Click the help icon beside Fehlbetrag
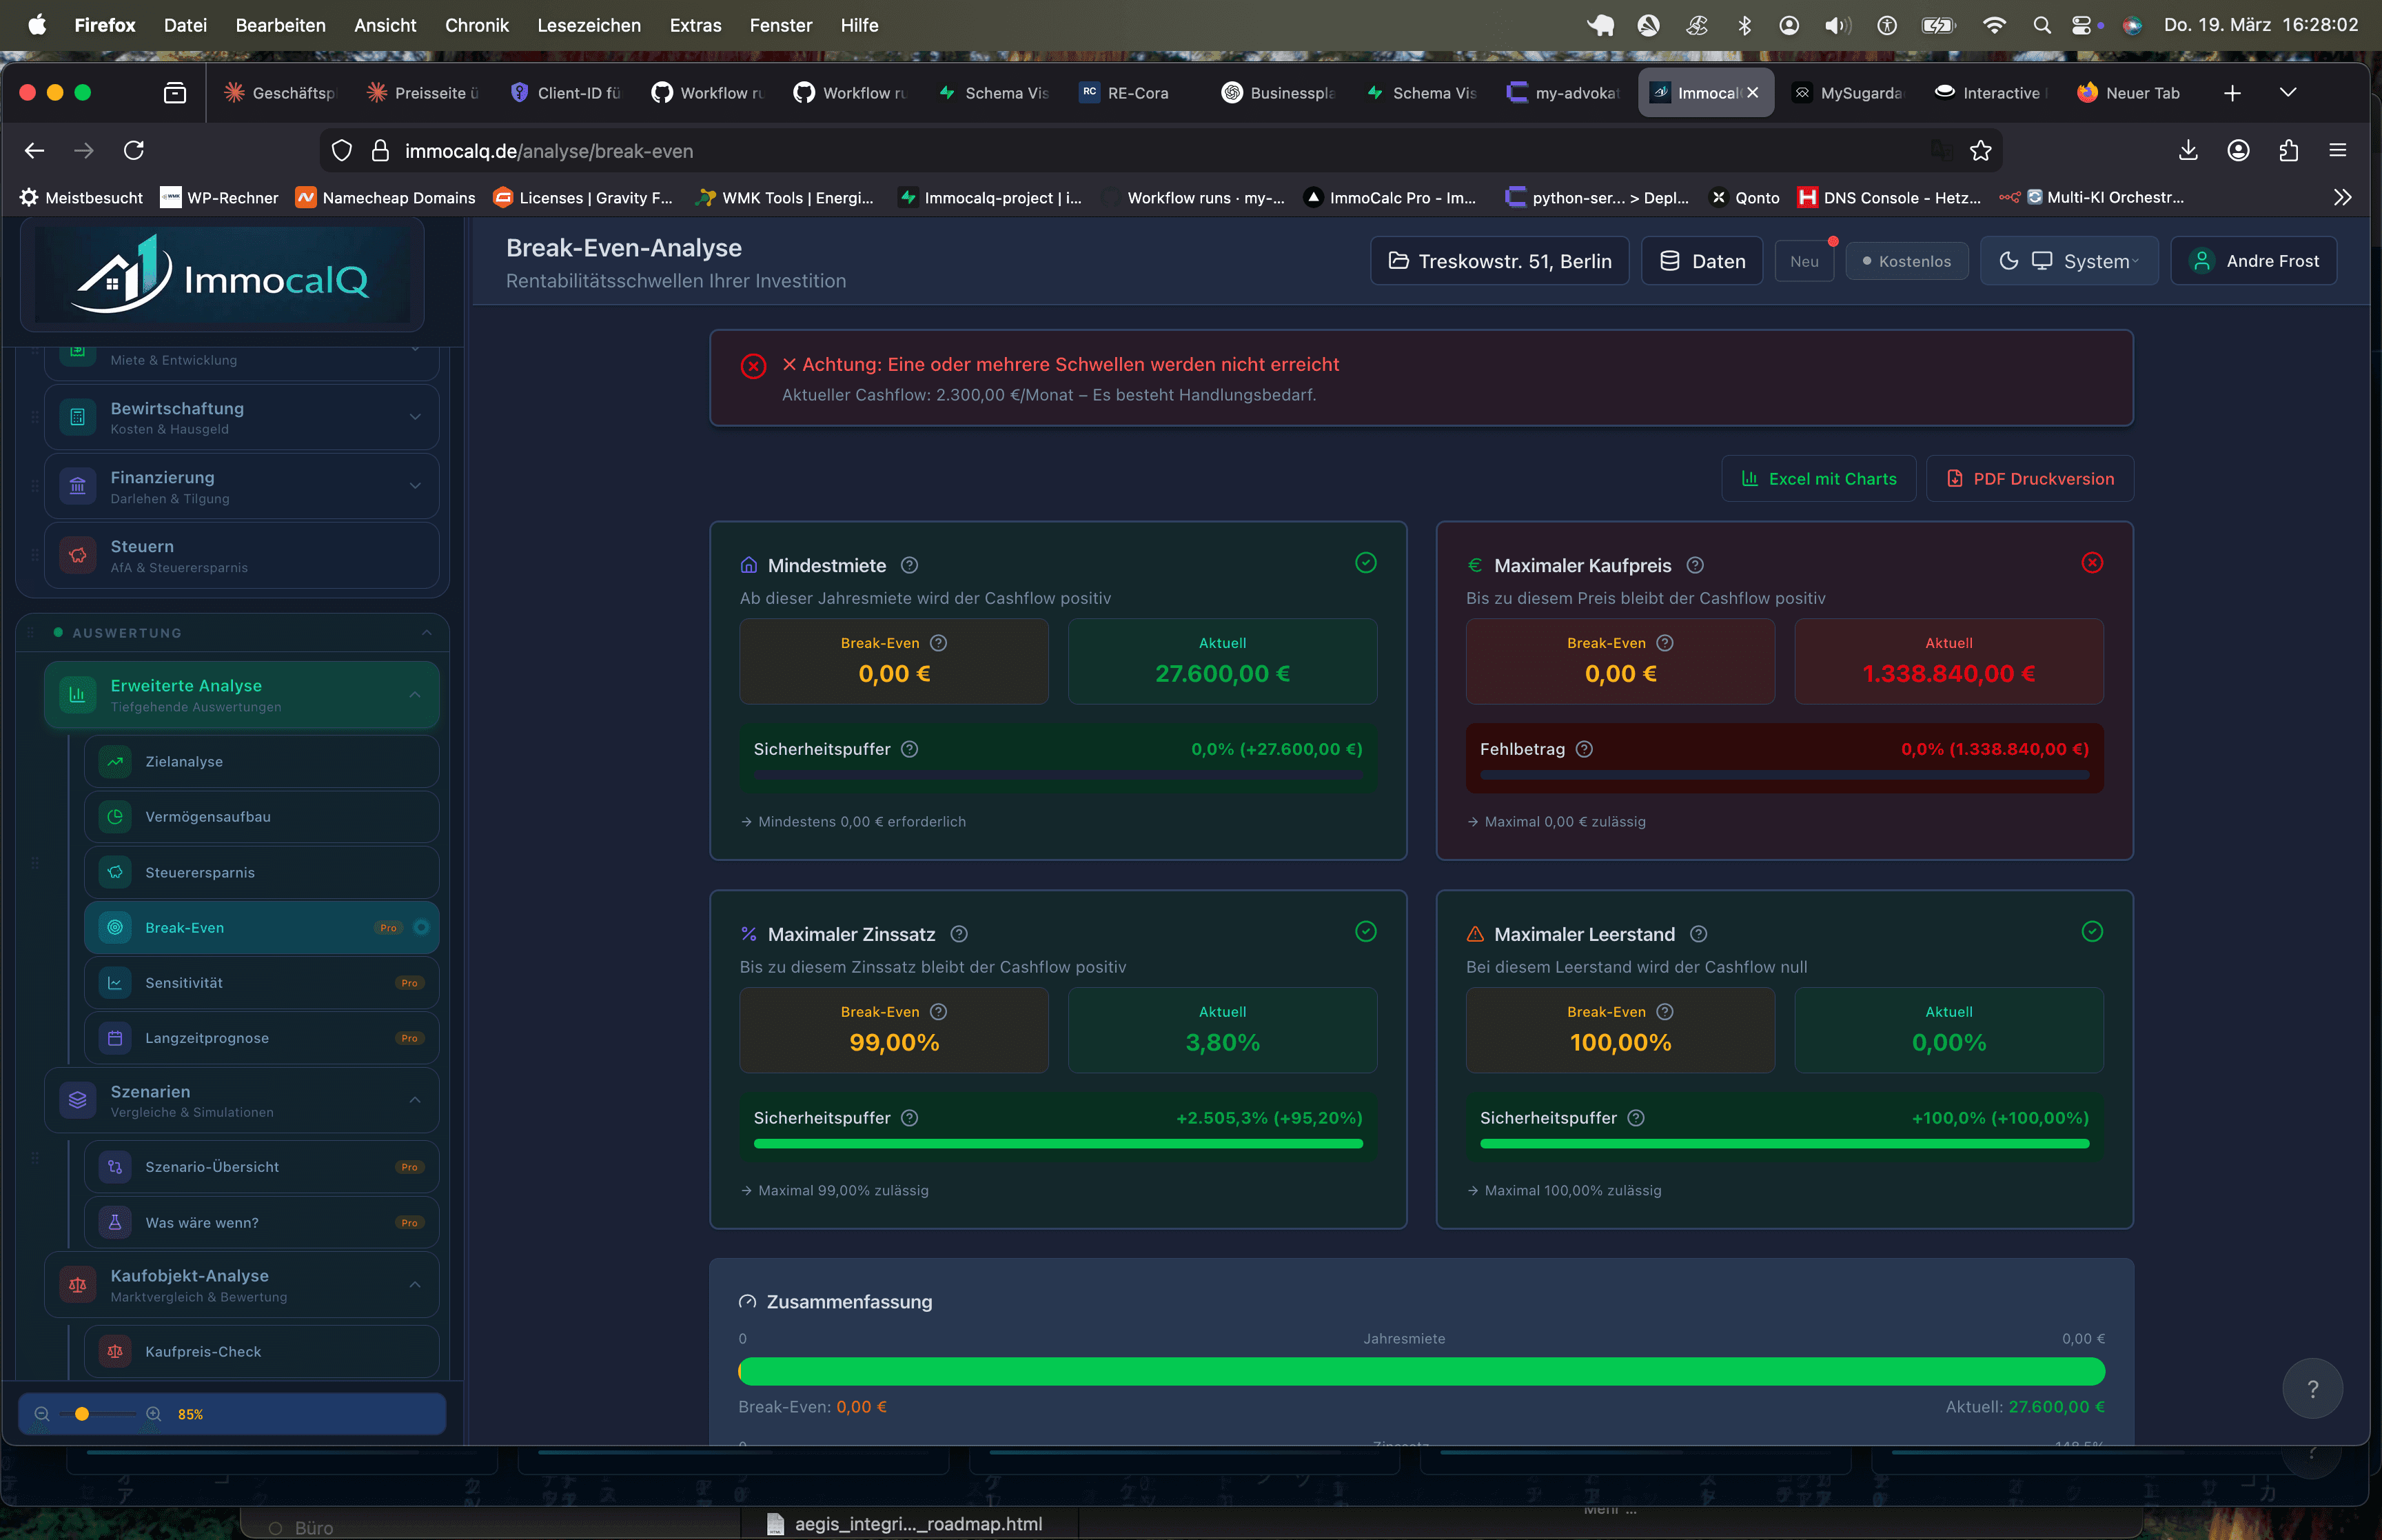 tap(1585, 749)
